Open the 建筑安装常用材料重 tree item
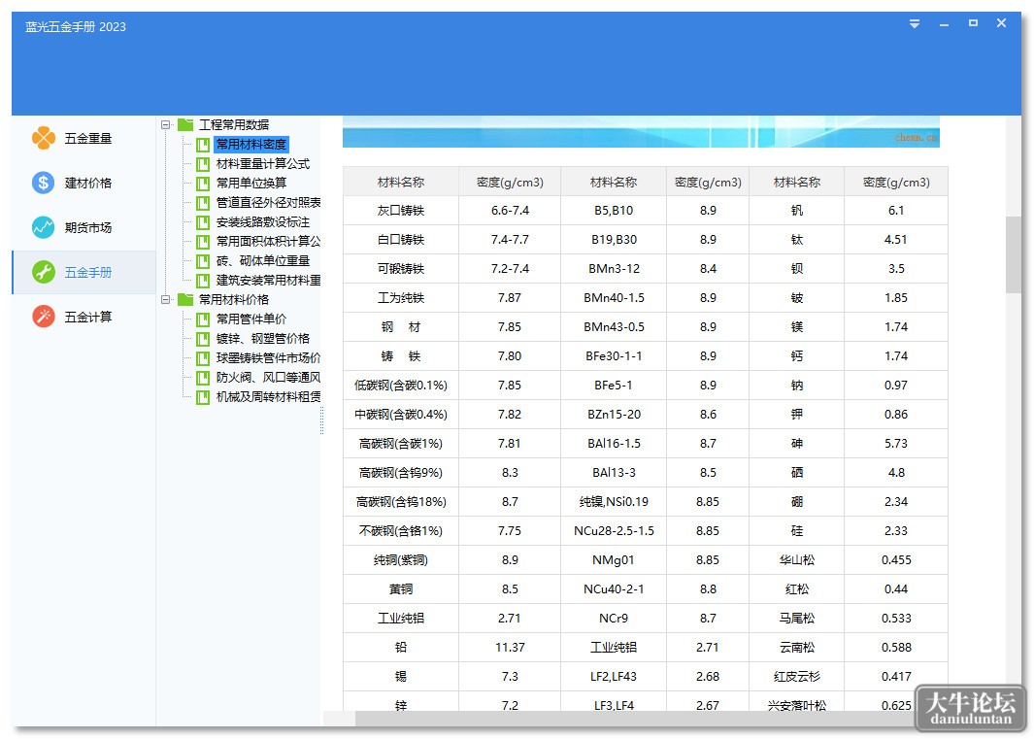Image resolution: width=1034 pixels, height=739 pixels. pos(268,281)
